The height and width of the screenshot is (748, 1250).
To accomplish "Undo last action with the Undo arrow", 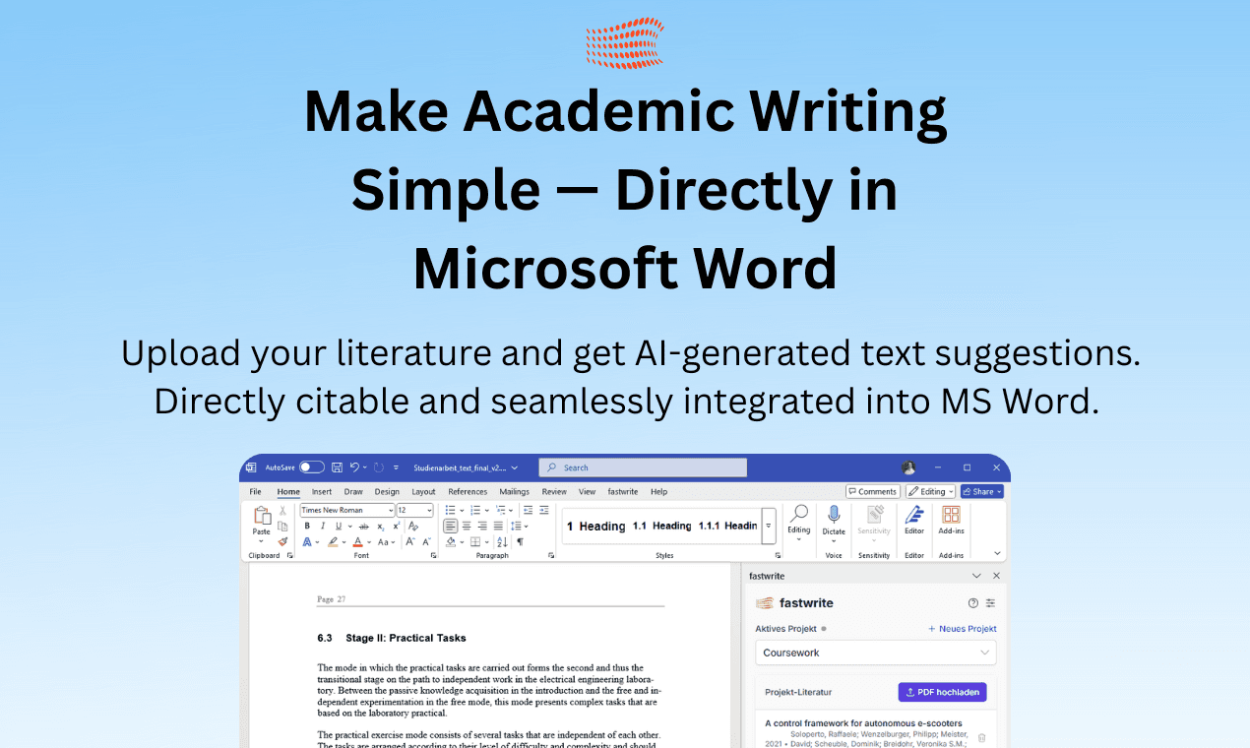I will tap(354, 467).
